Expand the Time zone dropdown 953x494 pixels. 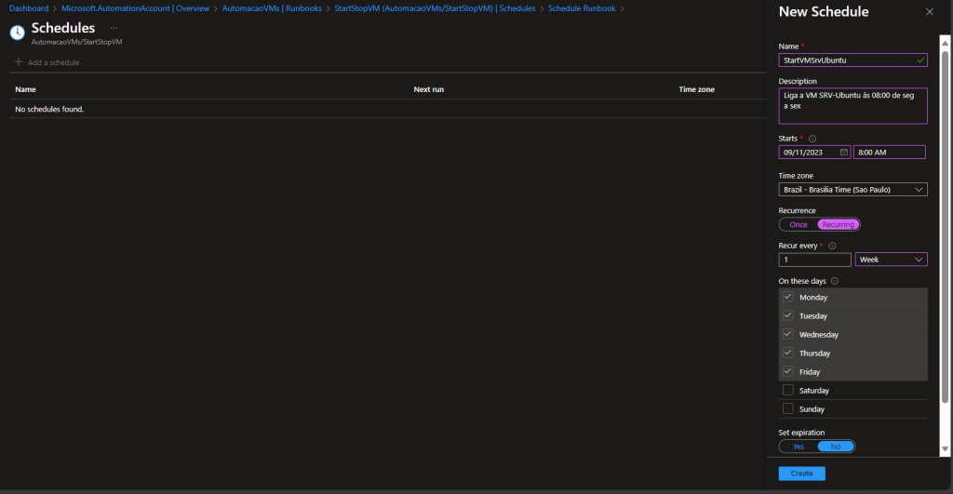pyautogui.click(x=852, y=190)
